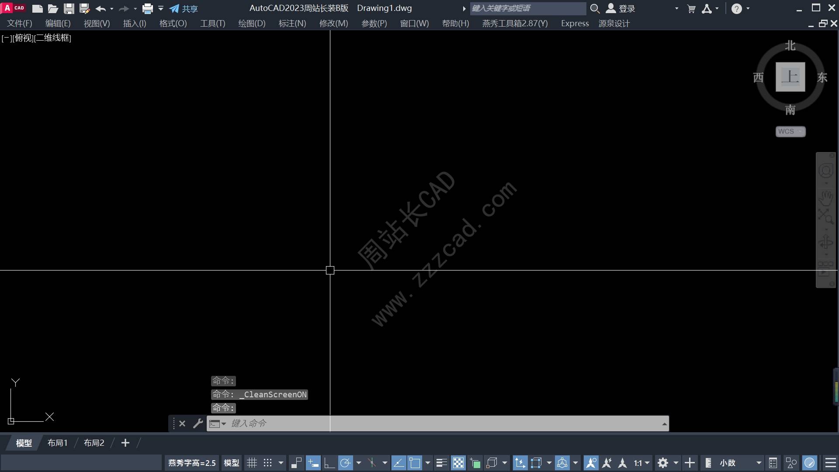The width and height of the screenshot is (839, 472).
Task: Click the Plot printer icon
Action: 148,8
